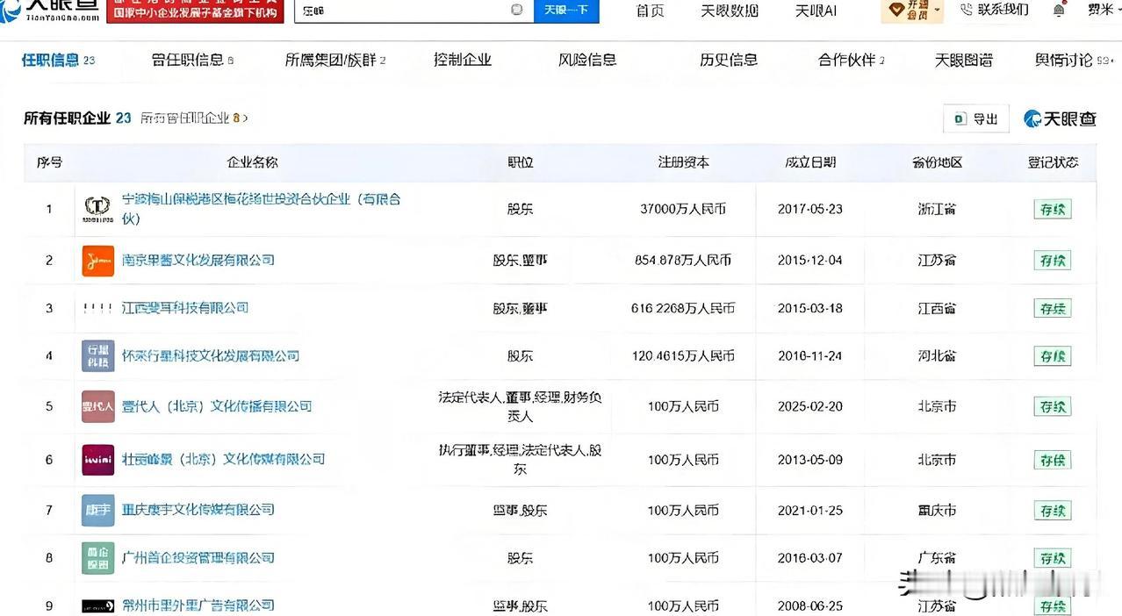
Task: Click the 康宇 logo in row 7
Action: point(97,510)
